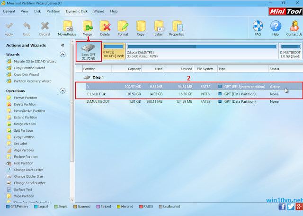
Task: Click Delete Partition operation
Action: pos(25,104)
